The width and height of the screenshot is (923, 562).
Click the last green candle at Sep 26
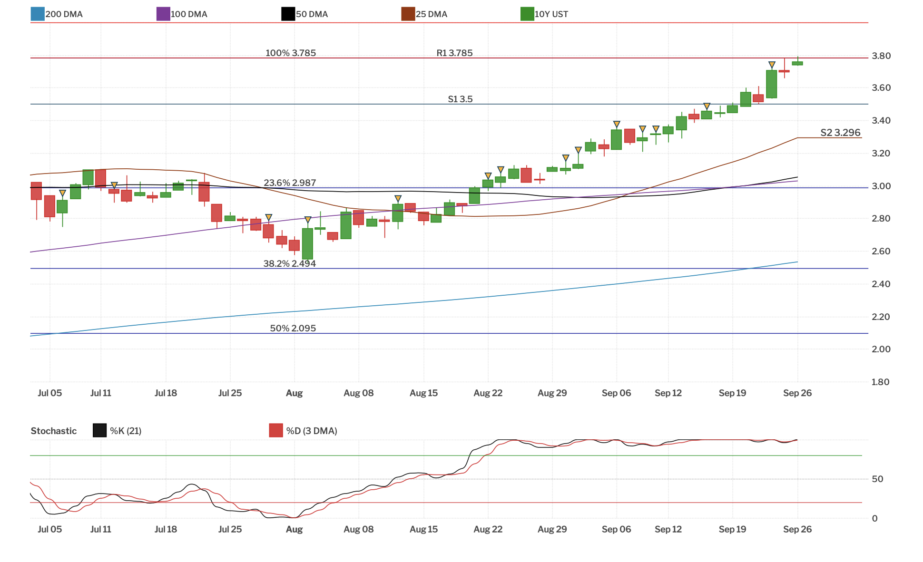[x=797, y=63]
